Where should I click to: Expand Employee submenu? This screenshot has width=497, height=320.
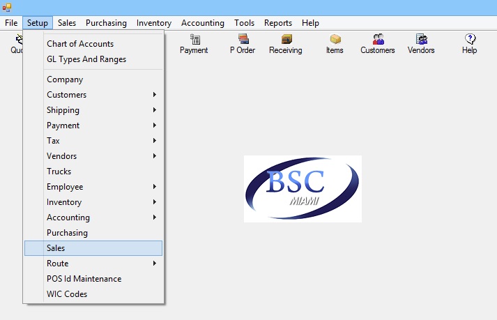point(93,186)
